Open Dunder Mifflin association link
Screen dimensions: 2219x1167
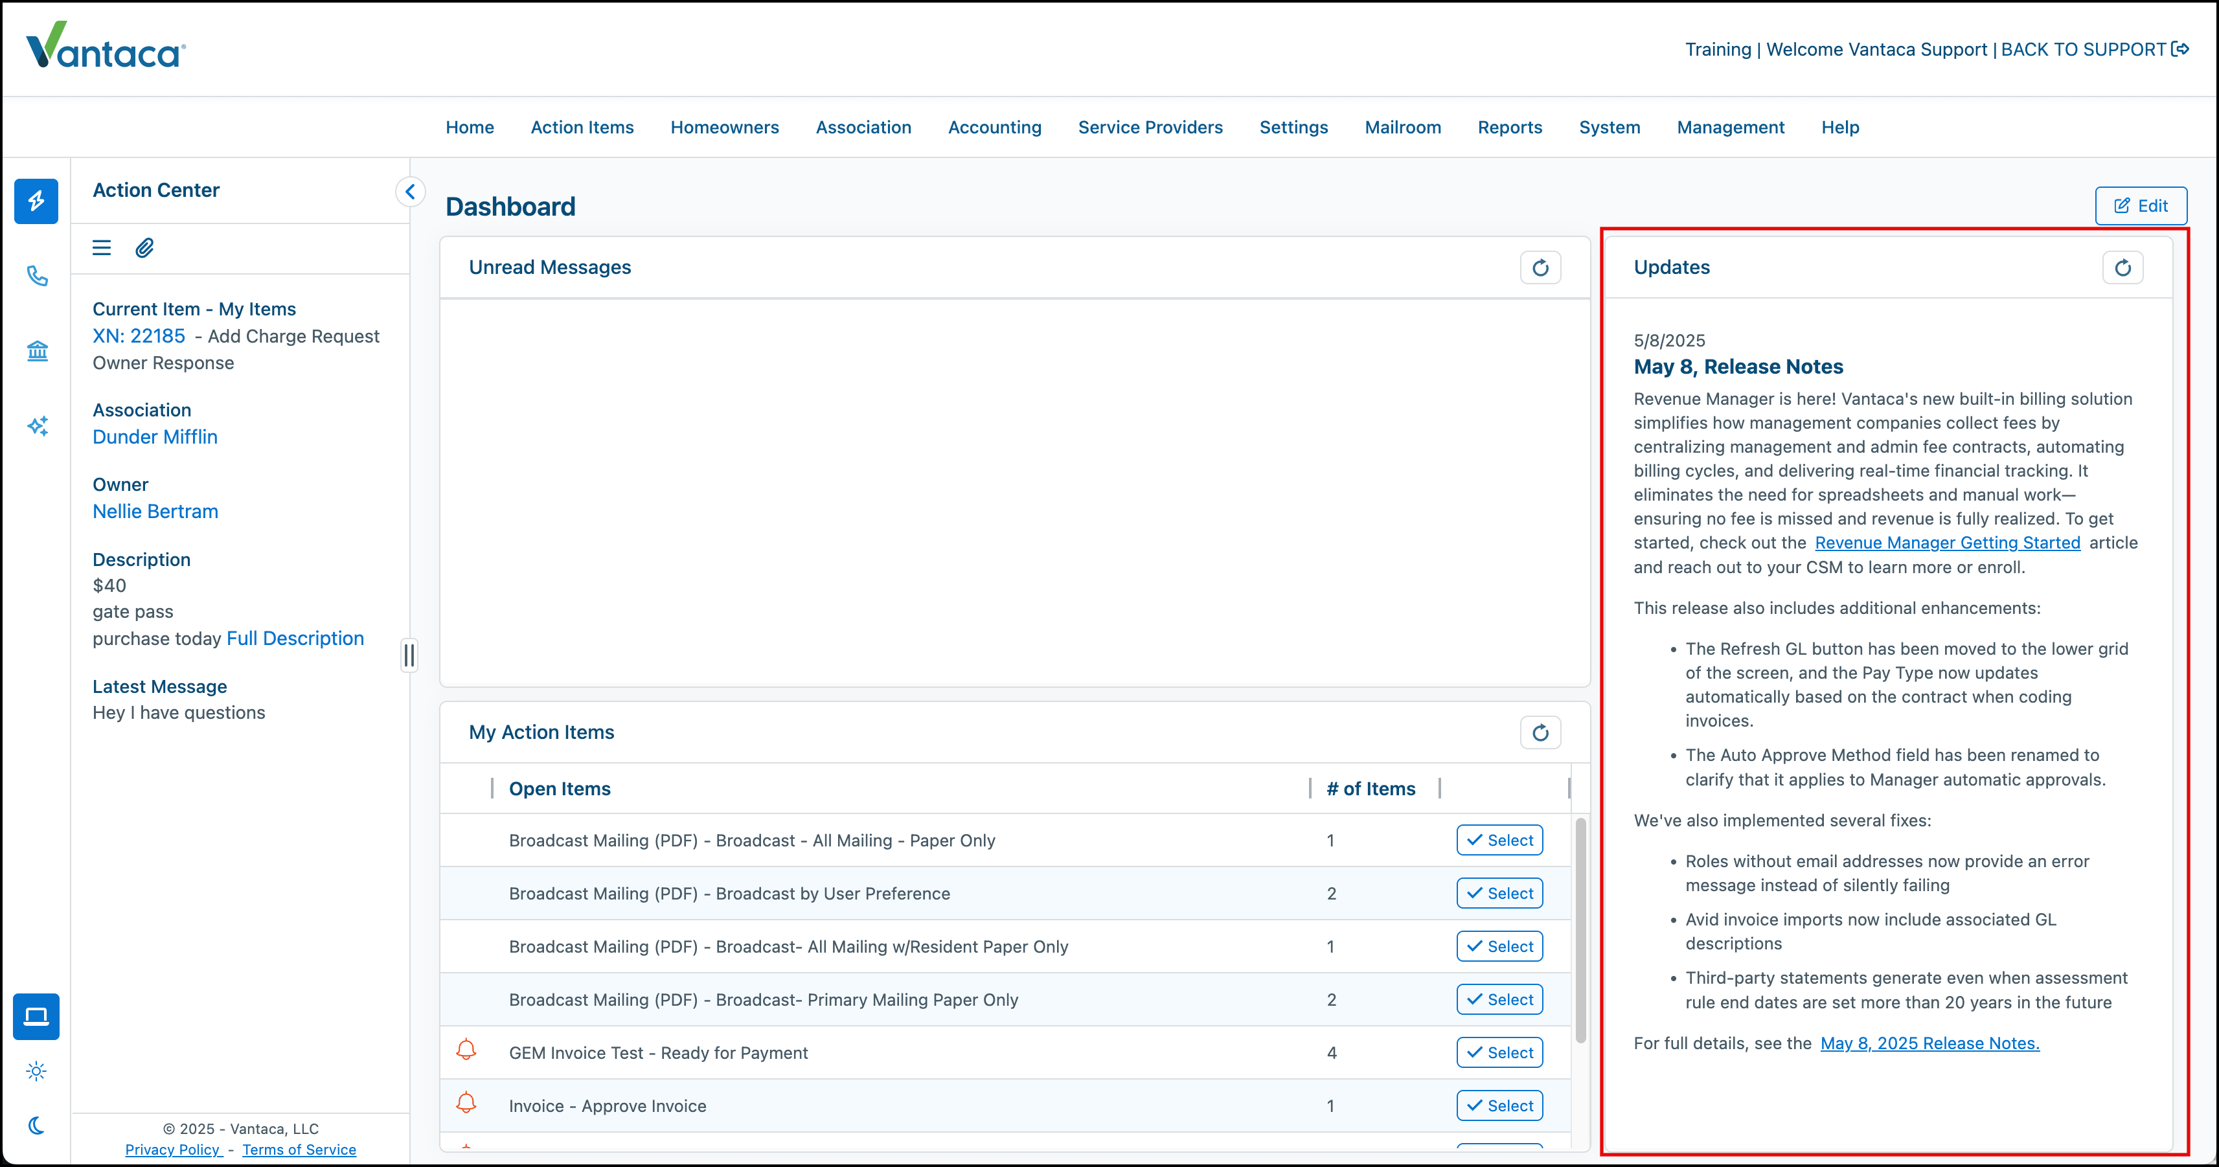[x=155, y=436]
